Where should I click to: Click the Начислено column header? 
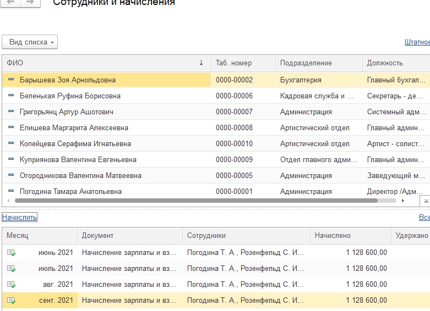coord(351,235)
